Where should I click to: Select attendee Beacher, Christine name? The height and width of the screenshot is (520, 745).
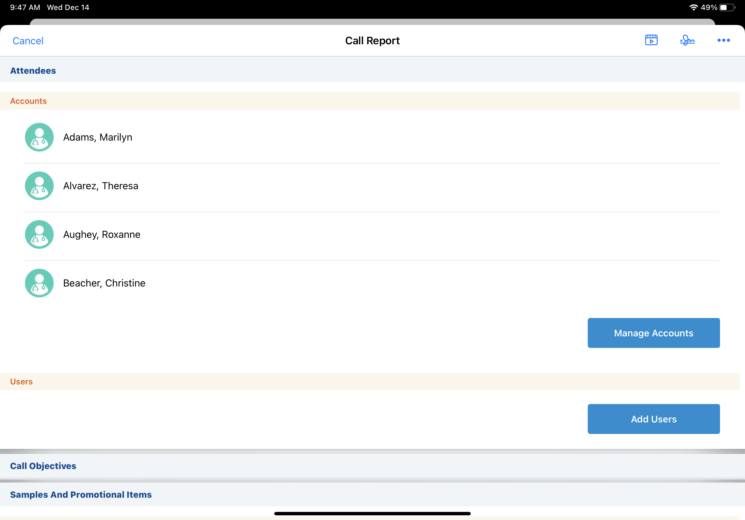click(x=104, y=283)
